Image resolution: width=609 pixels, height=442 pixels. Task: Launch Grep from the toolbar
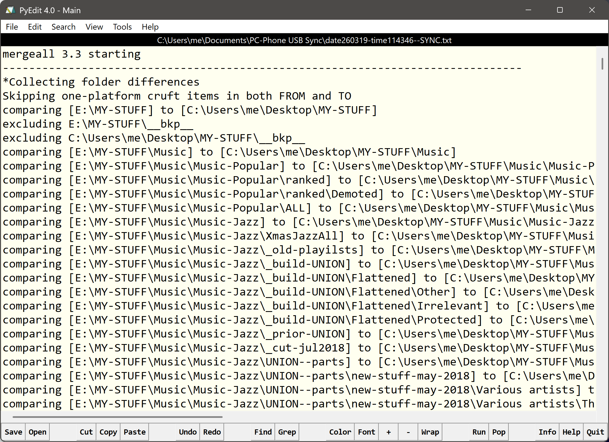[x=287, y=432]
